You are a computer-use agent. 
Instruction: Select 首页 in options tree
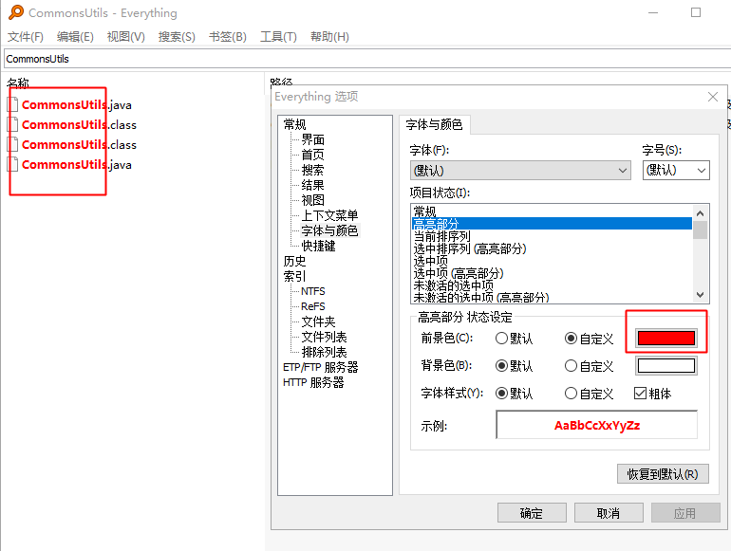click(313, 155)
